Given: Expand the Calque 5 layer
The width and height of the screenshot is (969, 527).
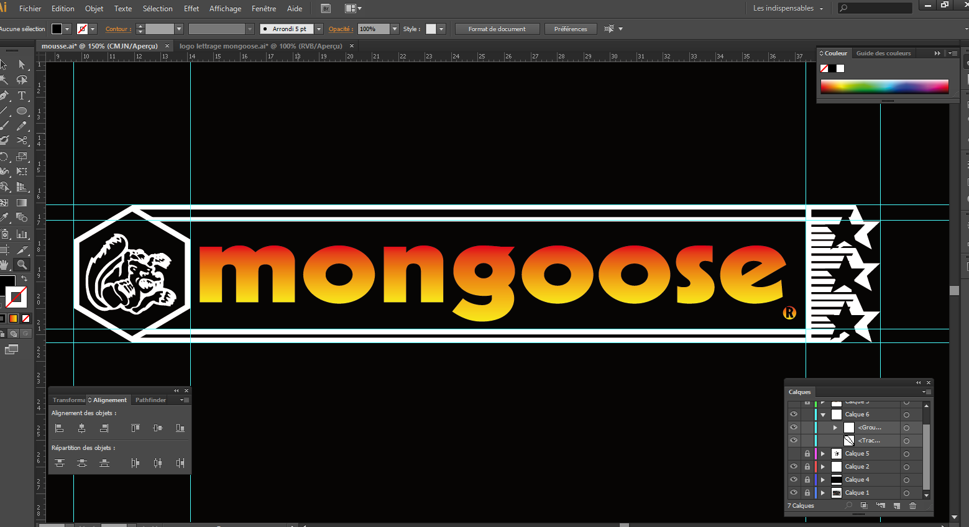Looking at the screenshot, I should coord(823,454).
